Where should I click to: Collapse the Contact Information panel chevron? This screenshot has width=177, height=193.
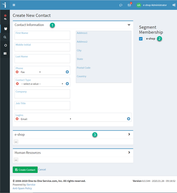129,25
